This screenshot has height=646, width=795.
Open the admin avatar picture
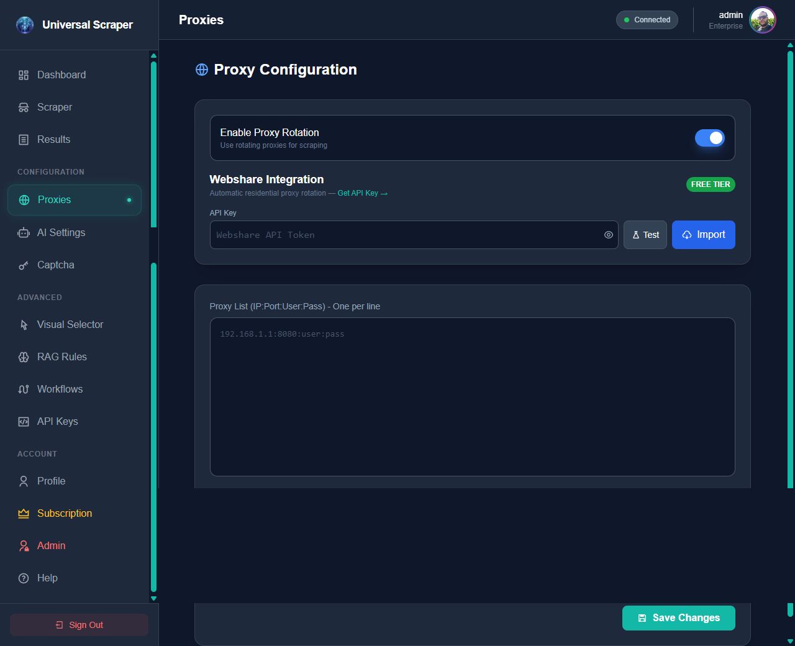click(762, 20)
